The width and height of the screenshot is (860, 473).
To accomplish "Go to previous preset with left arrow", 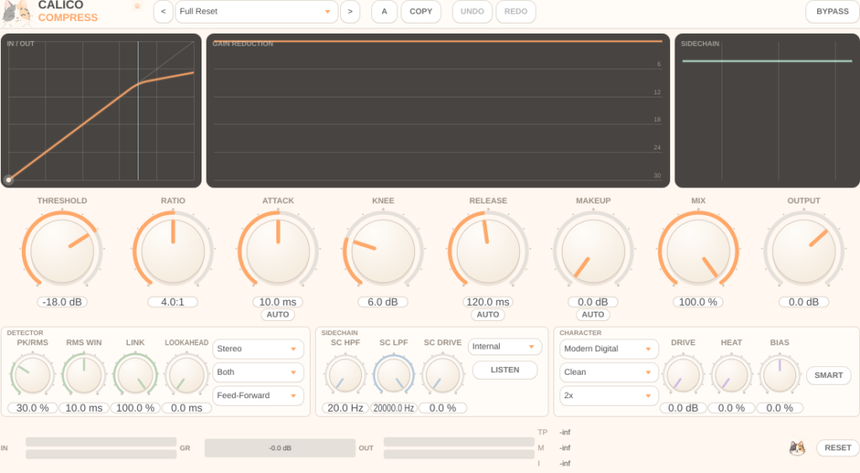I will [x=163, y=12].
